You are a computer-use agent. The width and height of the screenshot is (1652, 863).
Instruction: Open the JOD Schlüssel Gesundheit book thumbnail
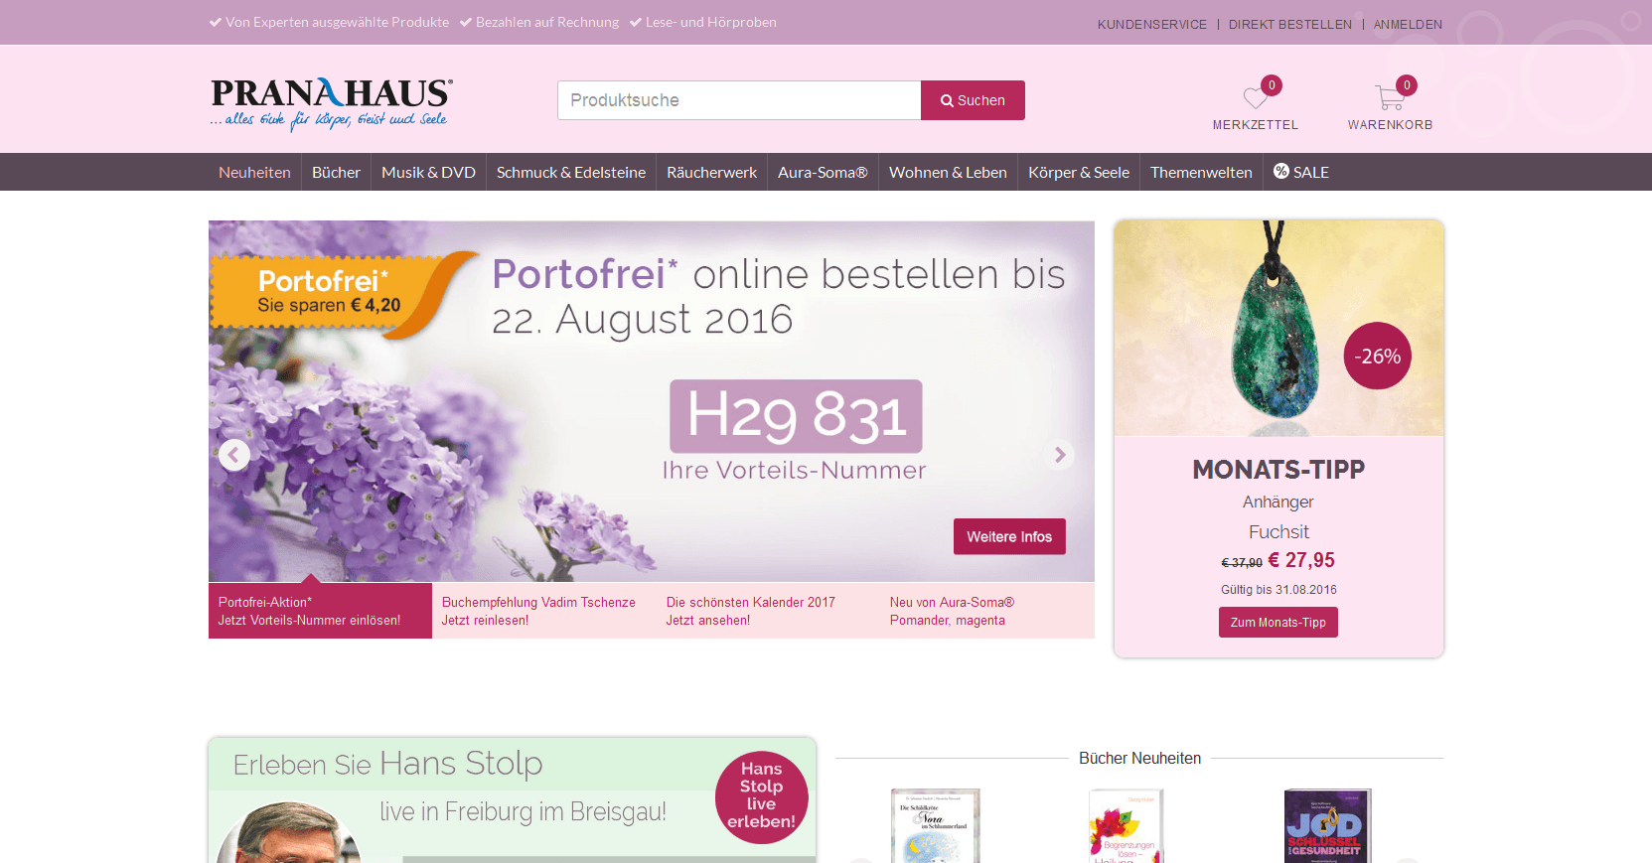[x=1326, y=826]
